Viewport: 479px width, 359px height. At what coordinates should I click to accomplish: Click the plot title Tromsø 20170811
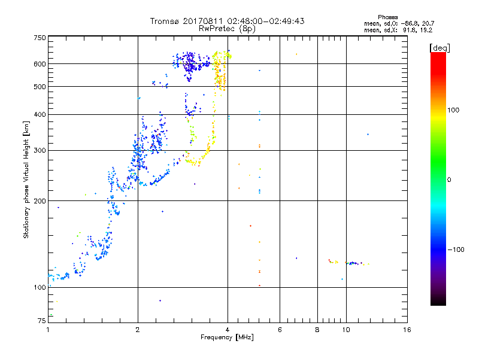click(x=227, y=21)
